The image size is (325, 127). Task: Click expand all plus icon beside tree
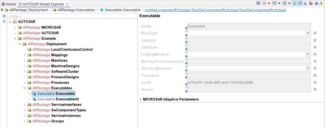pyautogui.click(x=4, y=16)
